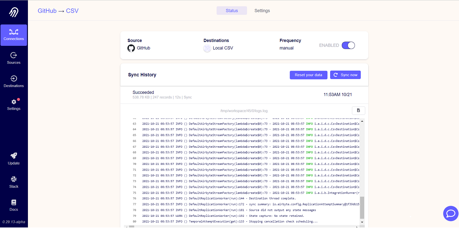Viewport: 459px width, 229px height.
Task: Click the 11:53AM 10/21 timestamp
Action: tap(337, 94)
